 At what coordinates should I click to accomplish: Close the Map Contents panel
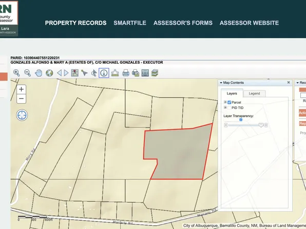[289, 83]
